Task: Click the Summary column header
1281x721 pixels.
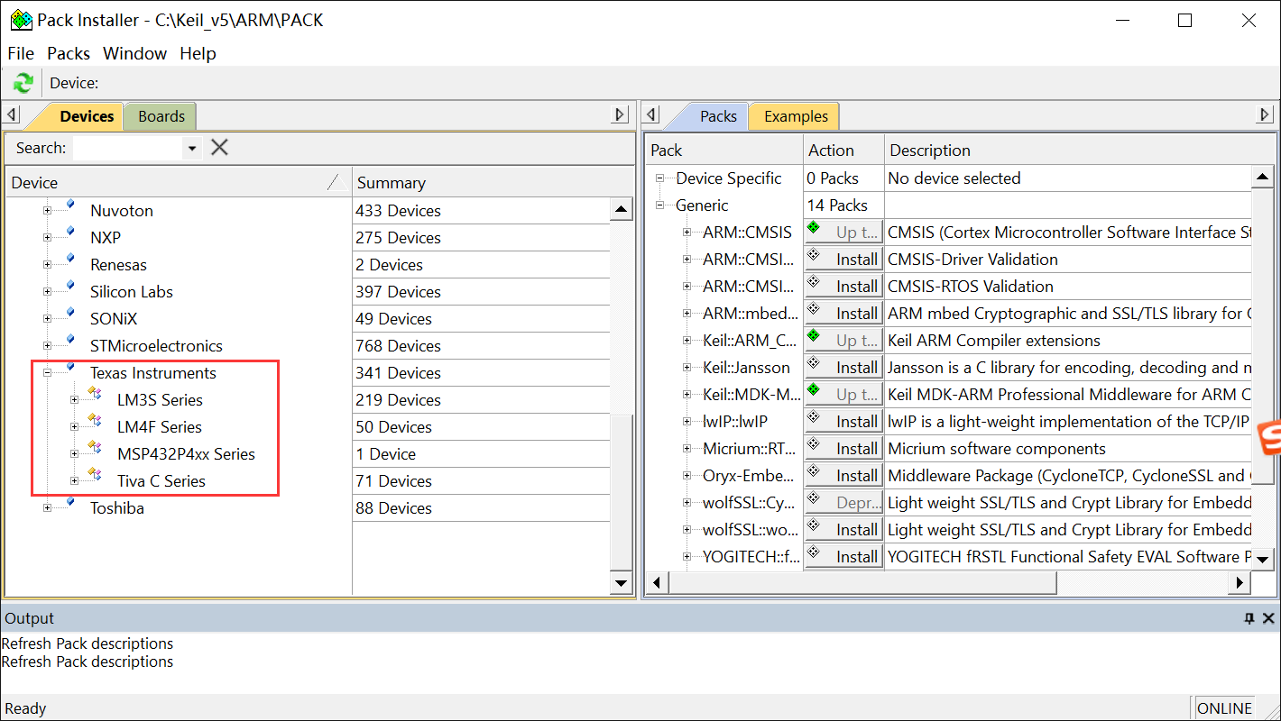Action: point(493,183)
